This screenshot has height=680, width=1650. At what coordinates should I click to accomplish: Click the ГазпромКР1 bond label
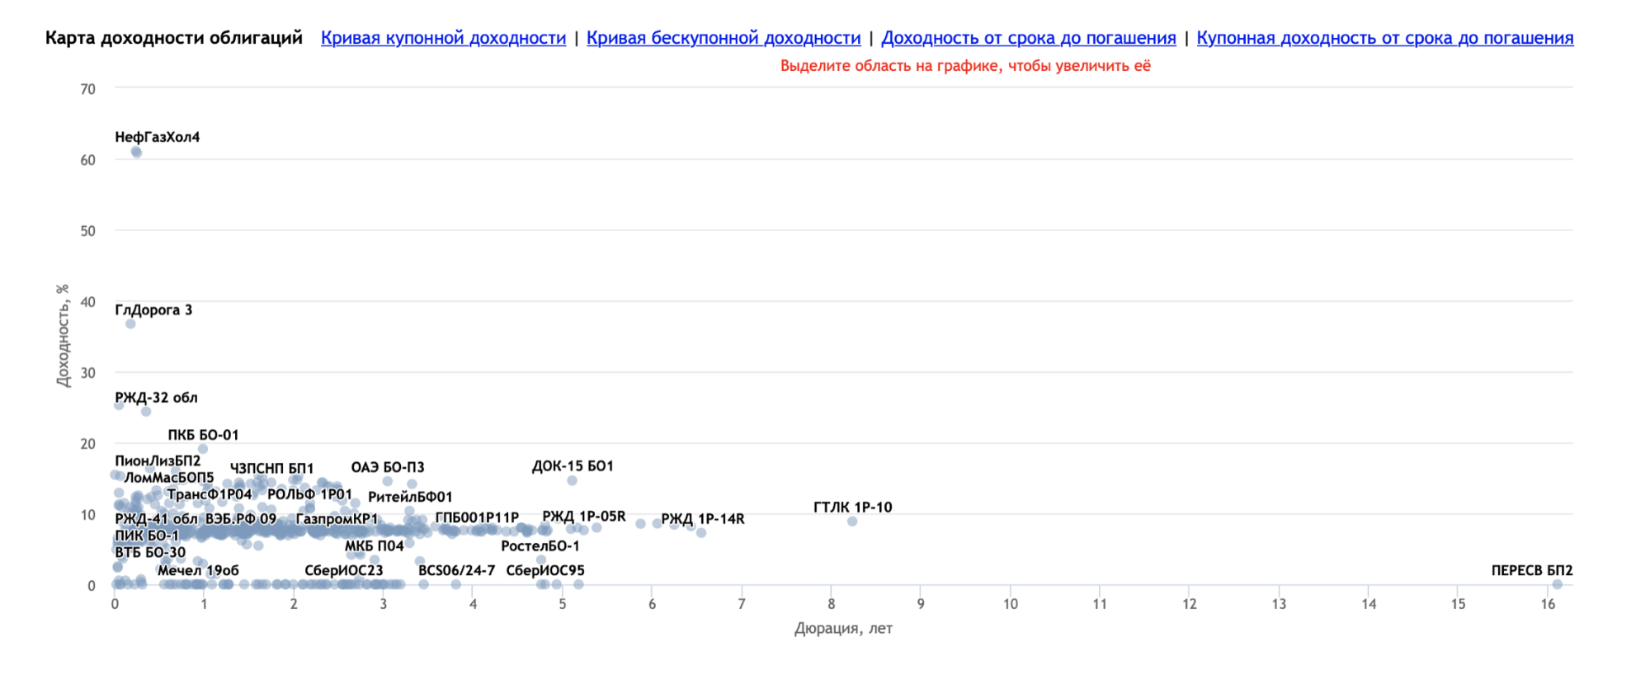click(337, 519)
